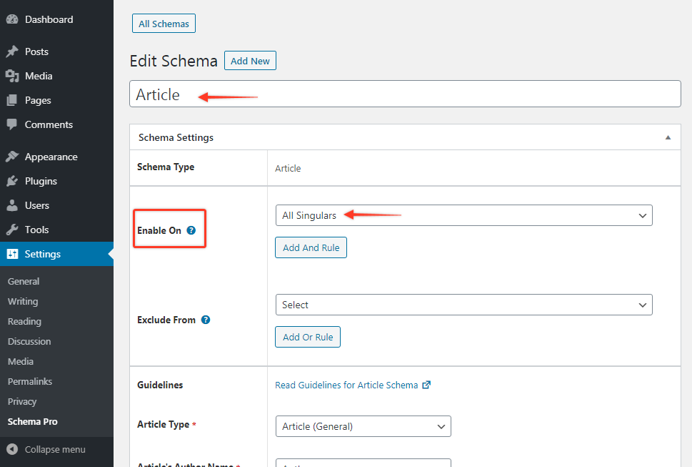This screenshot has height=467, width=692.
Task: Open the Exclude From Select dropdown
Action: click(x=463, y=305)
